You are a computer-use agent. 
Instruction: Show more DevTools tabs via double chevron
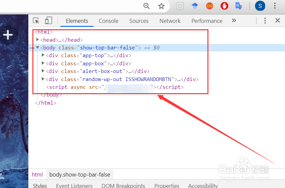[234, 21]
